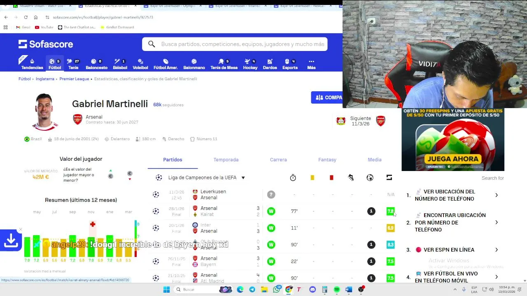
Task: Open the Tenis de Mesa section
Action: coord(224,64)
